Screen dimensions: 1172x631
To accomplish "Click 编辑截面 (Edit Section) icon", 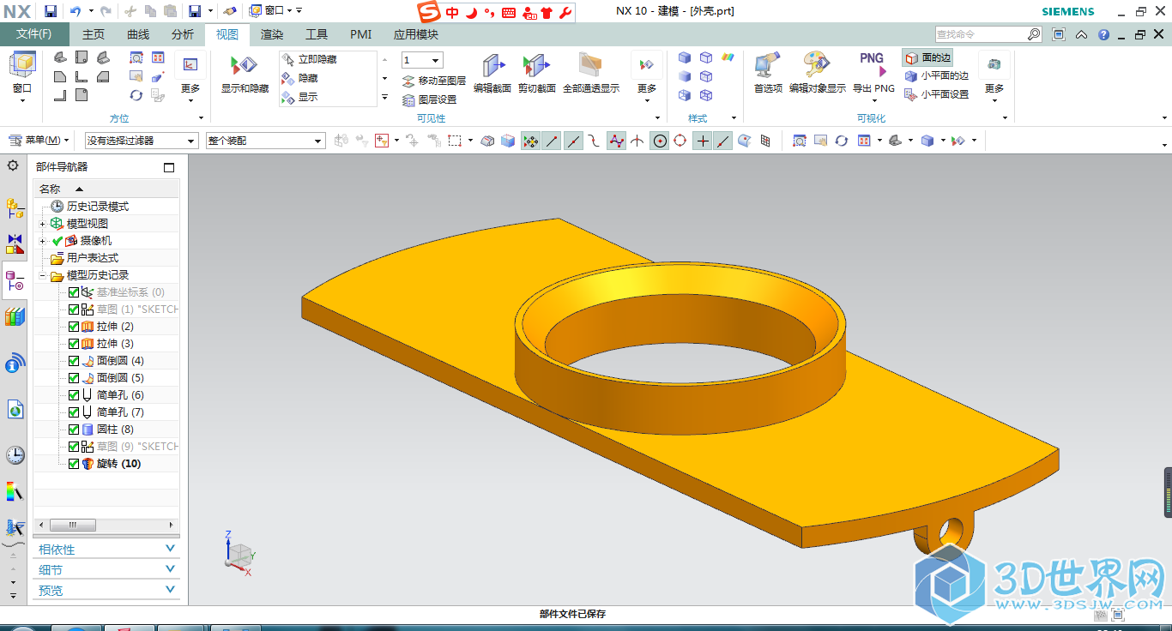I will point(492,66).
